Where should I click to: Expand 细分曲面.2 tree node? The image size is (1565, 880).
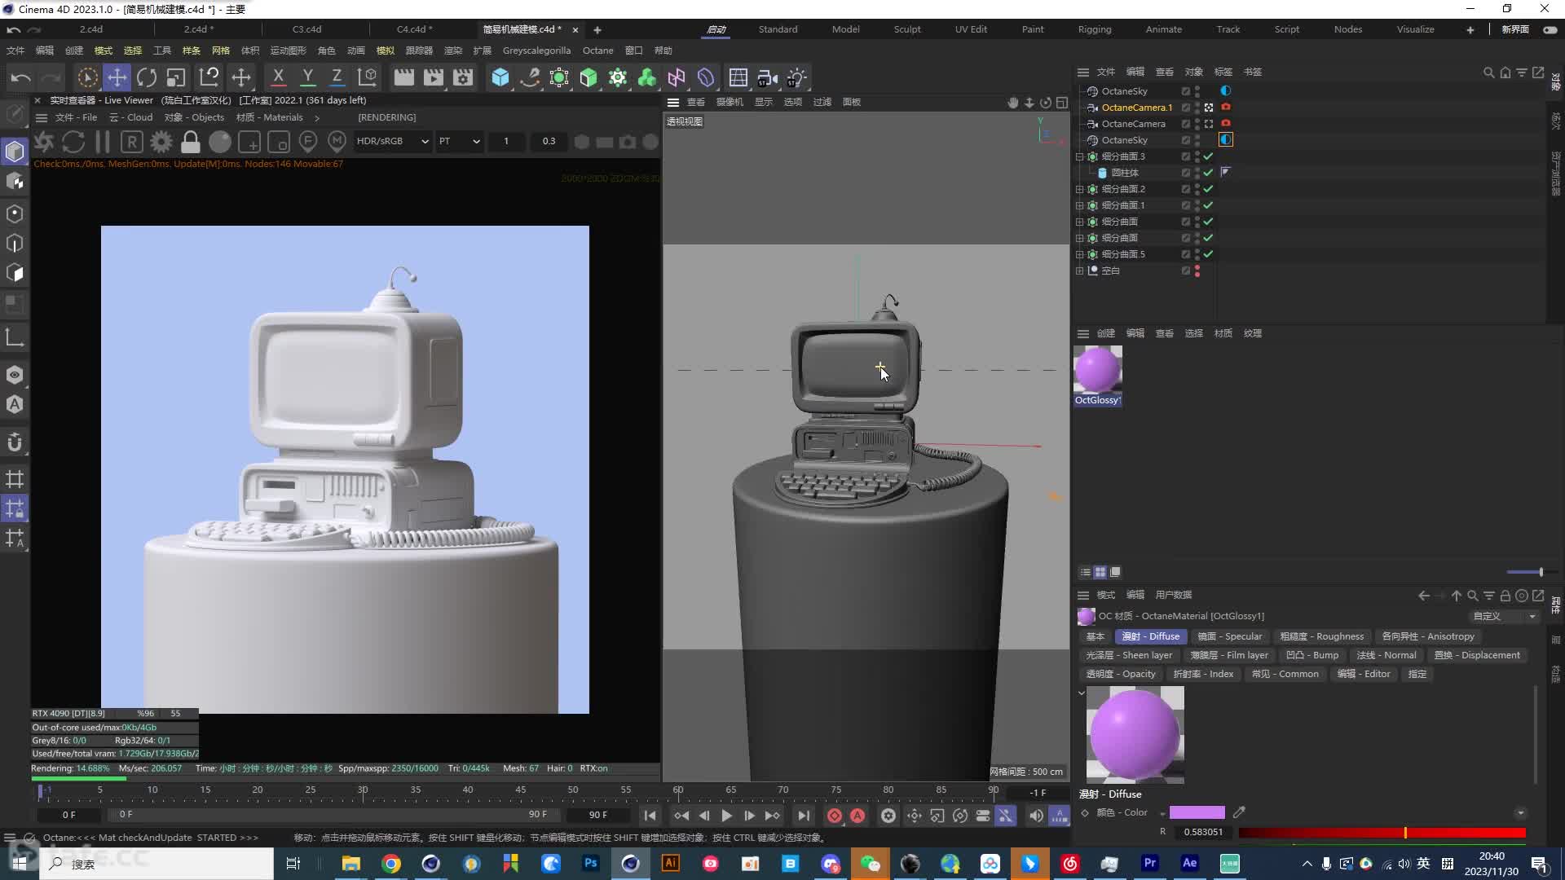point(1080,189)
